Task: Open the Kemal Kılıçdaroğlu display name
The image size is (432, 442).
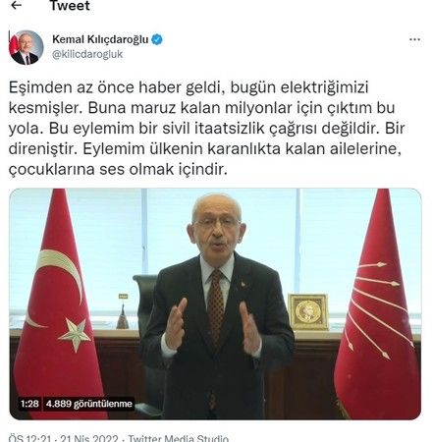Action: (100, 39)
